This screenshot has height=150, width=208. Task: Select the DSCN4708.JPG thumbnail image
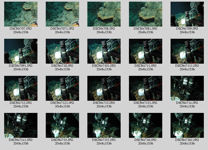(104, 14)
